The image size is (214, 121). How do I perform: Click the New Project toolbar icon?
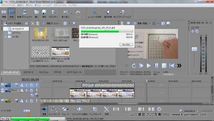coord(25,14)
